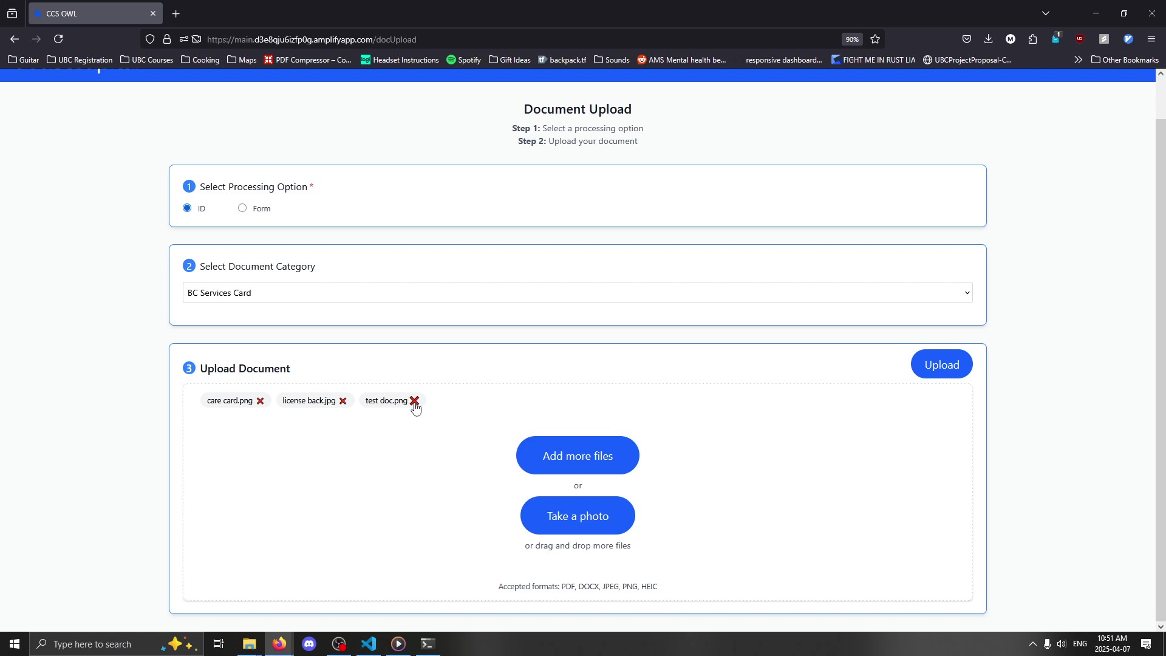Open the UBC Courses bookmark folder
1166x656 pixels.
[x=147, y=60]
